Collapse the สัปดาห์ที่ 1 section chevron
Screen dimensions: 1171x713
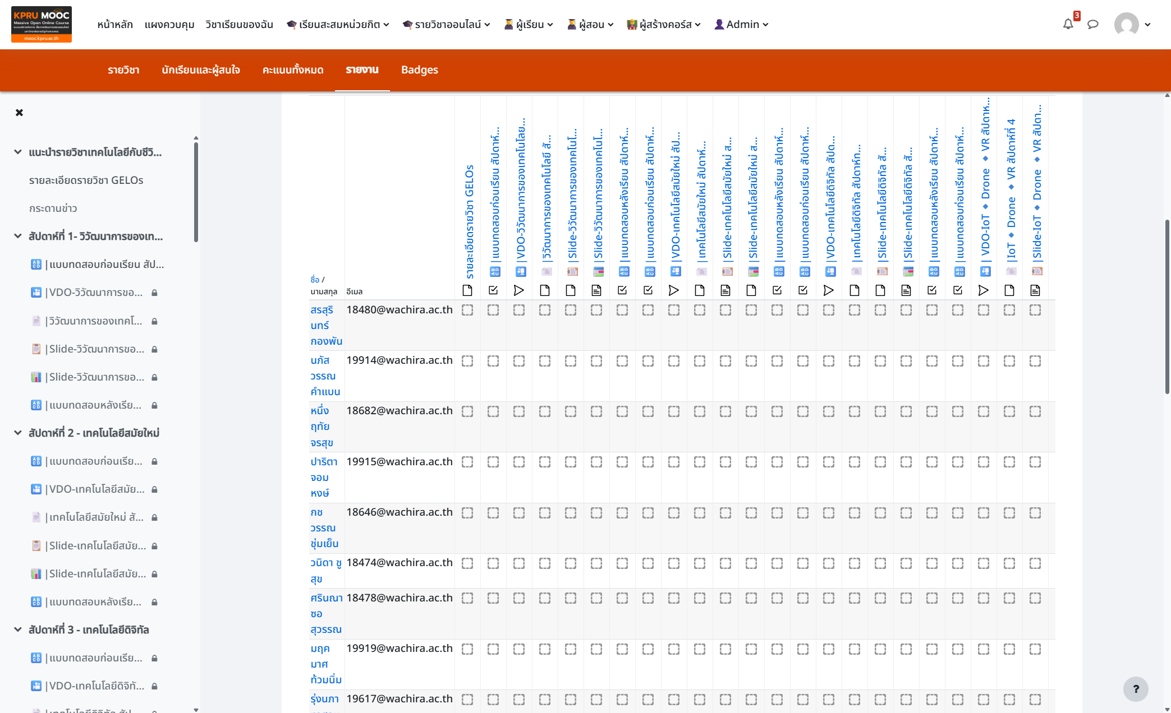click(x=18, y=236)
